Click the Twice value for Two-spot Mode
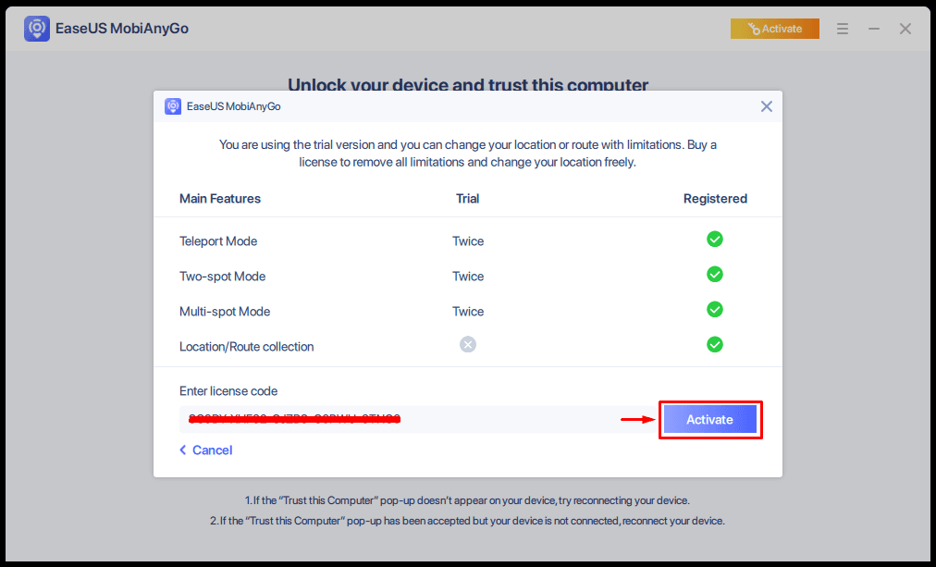This screenshot has width=936, height=567. (468, 277)
